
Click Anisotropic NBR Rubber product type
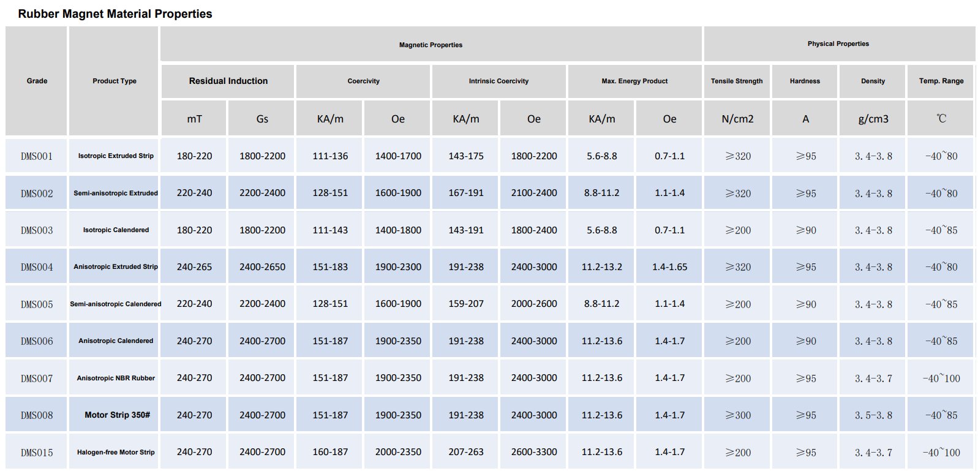[x=116, y=378]
